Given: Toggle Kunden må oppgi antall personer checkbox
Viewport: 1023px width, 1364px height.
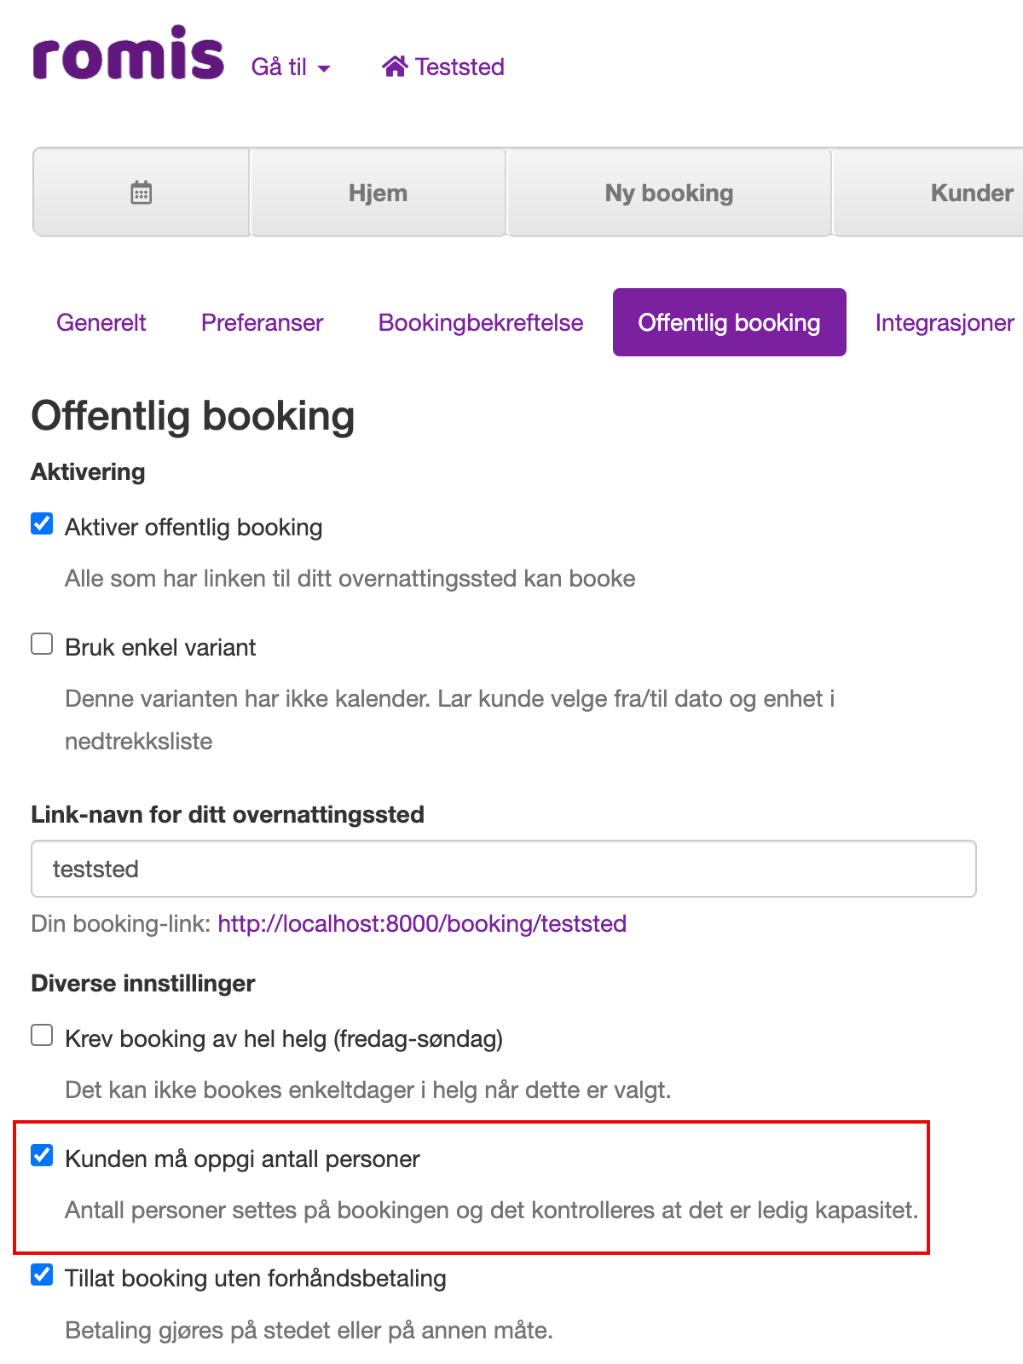Looking at the screenshot, I should pyautogui.click(x=42, y=1155).
